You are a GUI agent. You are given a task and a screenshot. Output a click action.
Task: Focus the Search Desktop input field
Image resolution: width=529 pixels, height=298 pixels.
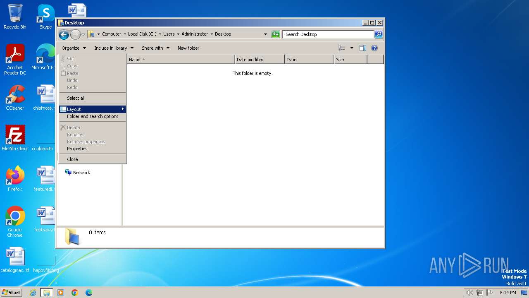329,34
